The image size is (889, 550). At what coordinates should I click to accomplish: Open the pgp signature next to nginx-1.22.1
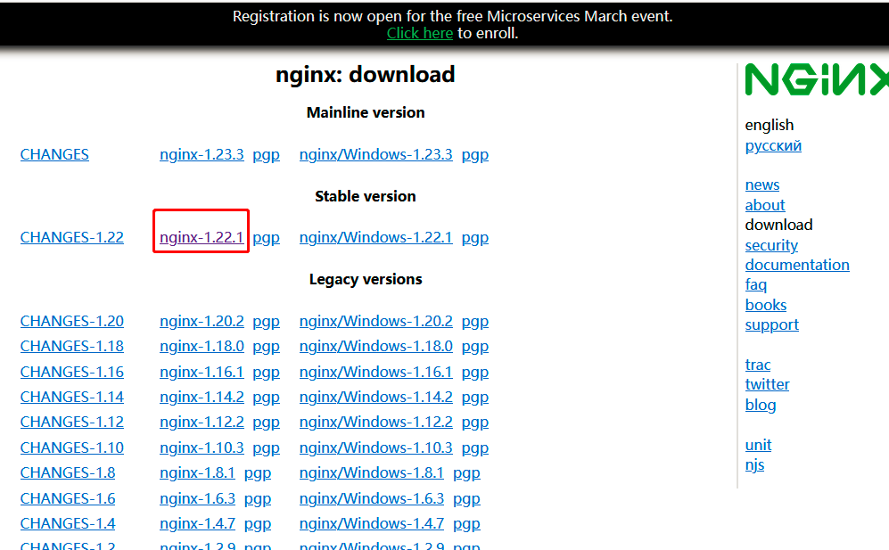(266, 238)
